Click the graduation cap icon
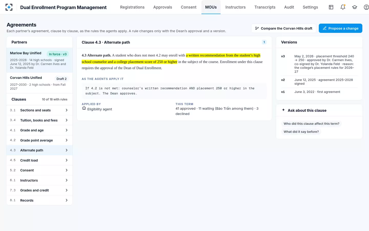Image resolution: width=369 pixels, height=231 pixels. [355, 7]
